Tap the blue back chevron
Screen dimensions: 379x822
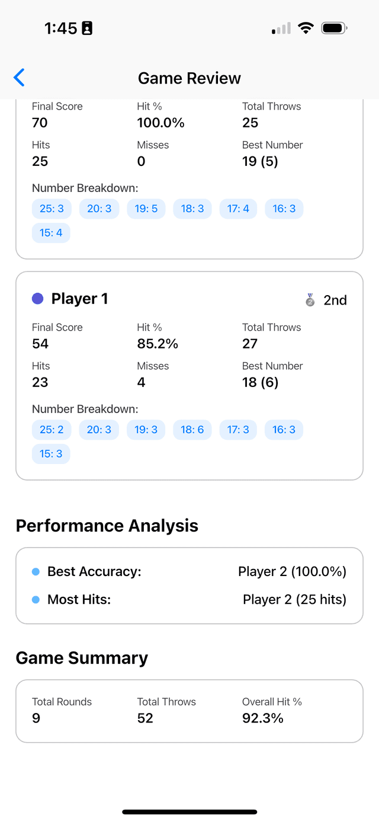click(x=20, y=78)
